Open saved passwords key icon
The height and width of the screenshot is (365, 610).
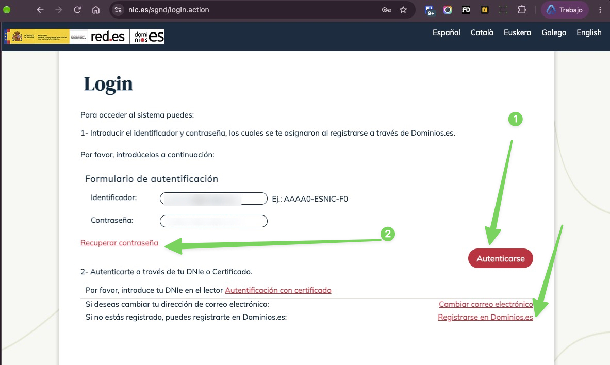click(386, 10)
